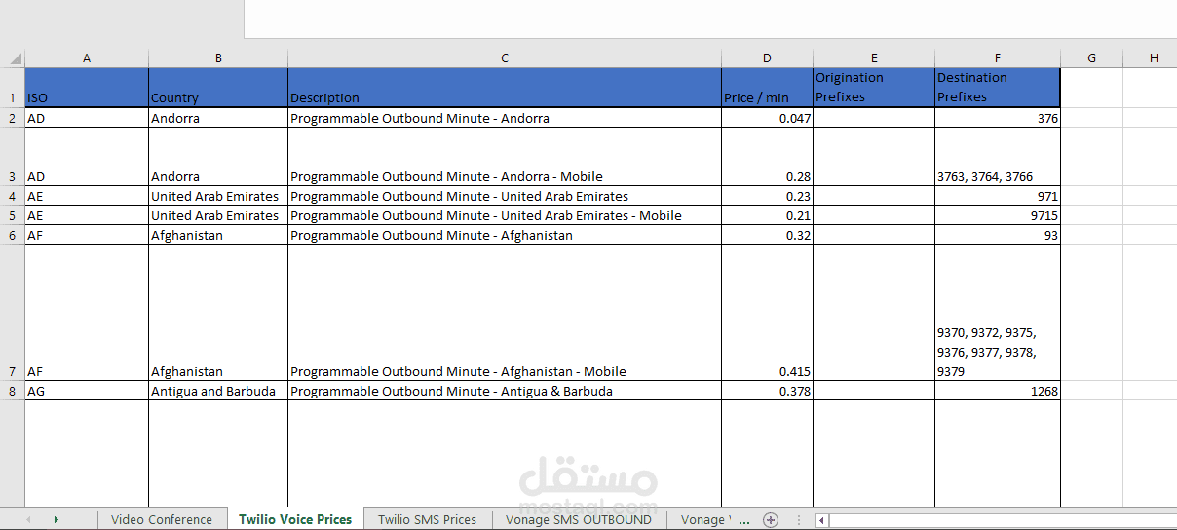Image resolution: width=1177 pixels, height=530 pixels.
Task: Select 'Programmable Outbound Minute - Afghanistan - Mobile' cell
Action: (505, 313)
